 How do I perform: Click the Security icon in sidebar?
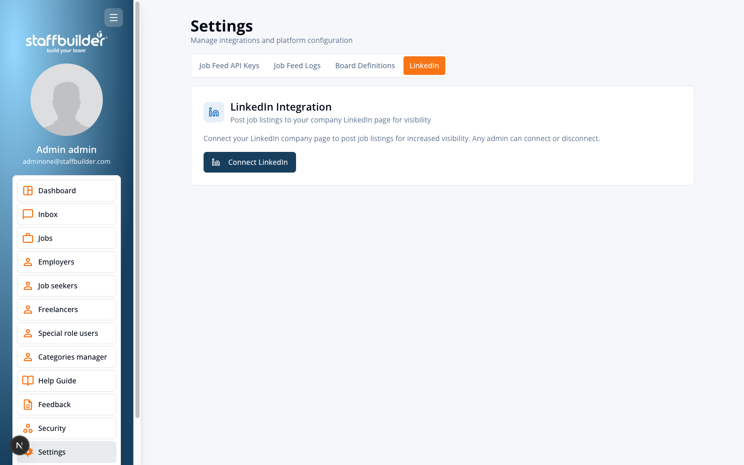point(28,428)
